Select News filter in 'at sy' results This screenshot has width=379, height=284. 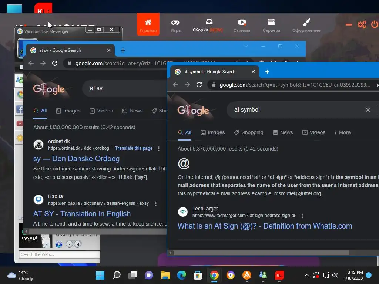point(133,111)
